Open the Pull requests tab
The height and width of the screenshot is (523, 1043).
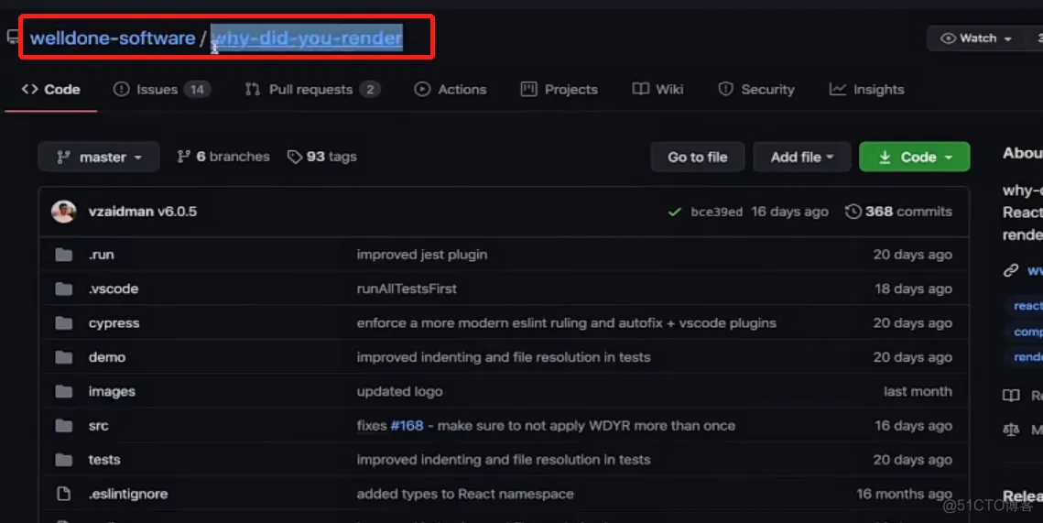[x=312, y=89]
